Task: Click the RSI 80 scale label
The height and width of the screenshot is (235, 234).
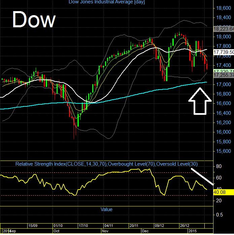Action: tap(219, 166)
